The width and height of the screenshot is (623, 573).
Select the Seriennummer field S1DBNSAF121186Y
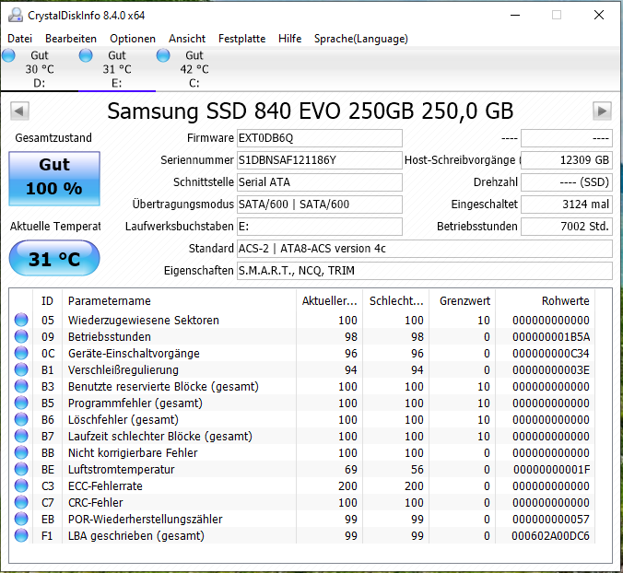[x=320, y=160]
